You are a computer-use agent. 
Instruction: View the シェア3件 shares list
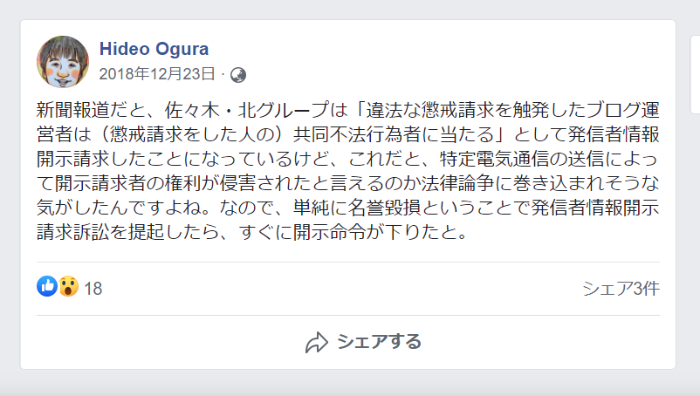620,288
